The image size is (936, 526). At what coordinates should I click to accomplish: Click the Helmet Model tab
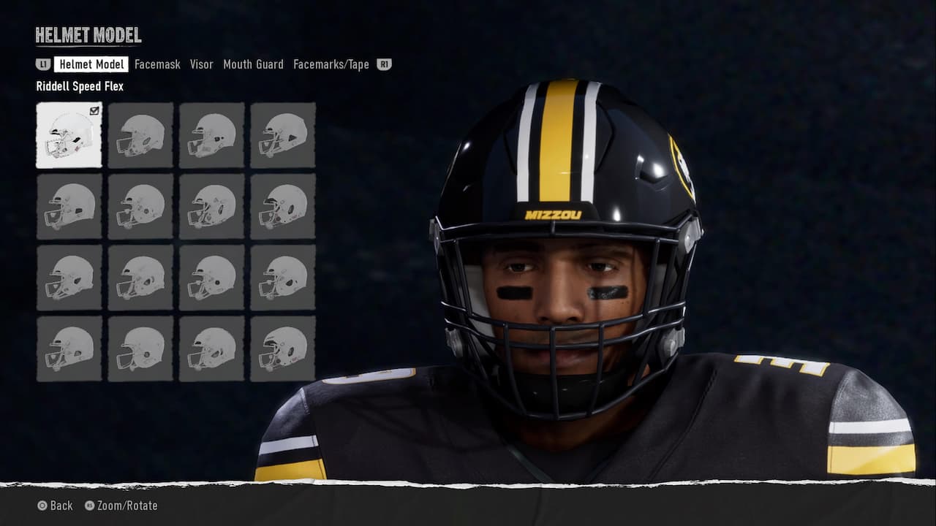(x=91, y=64)
